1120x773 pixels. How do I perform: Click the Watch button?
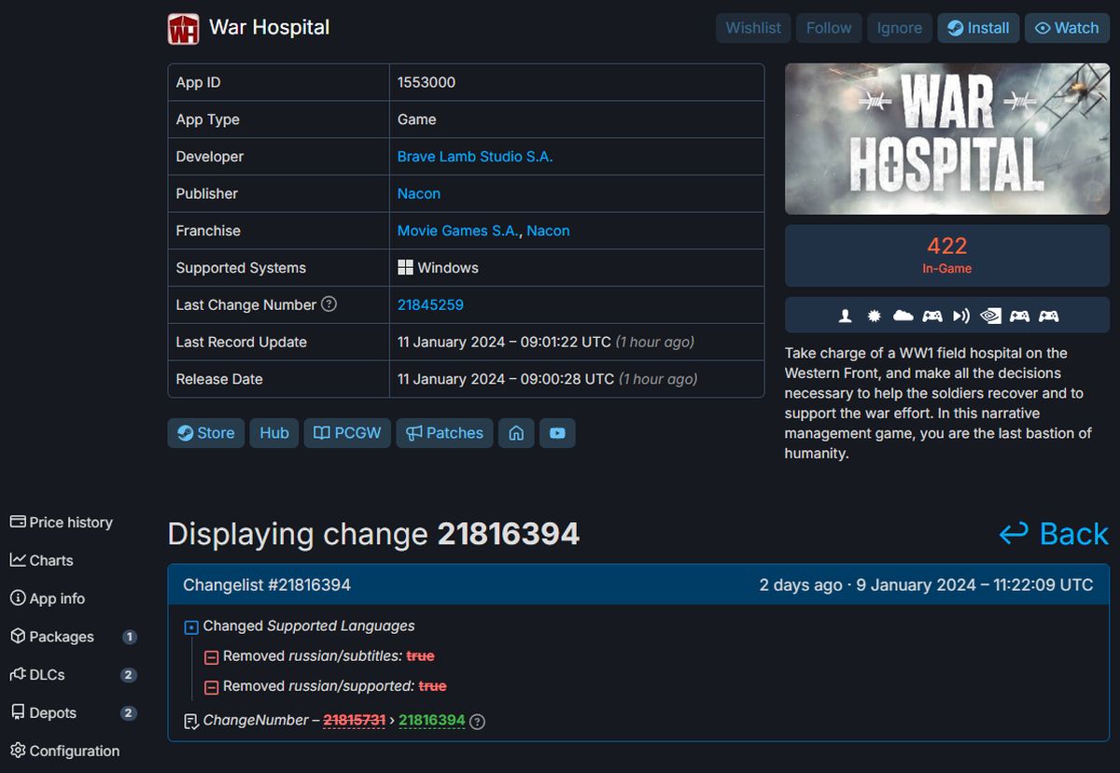pyautogui.click(x=1067, y=28)
